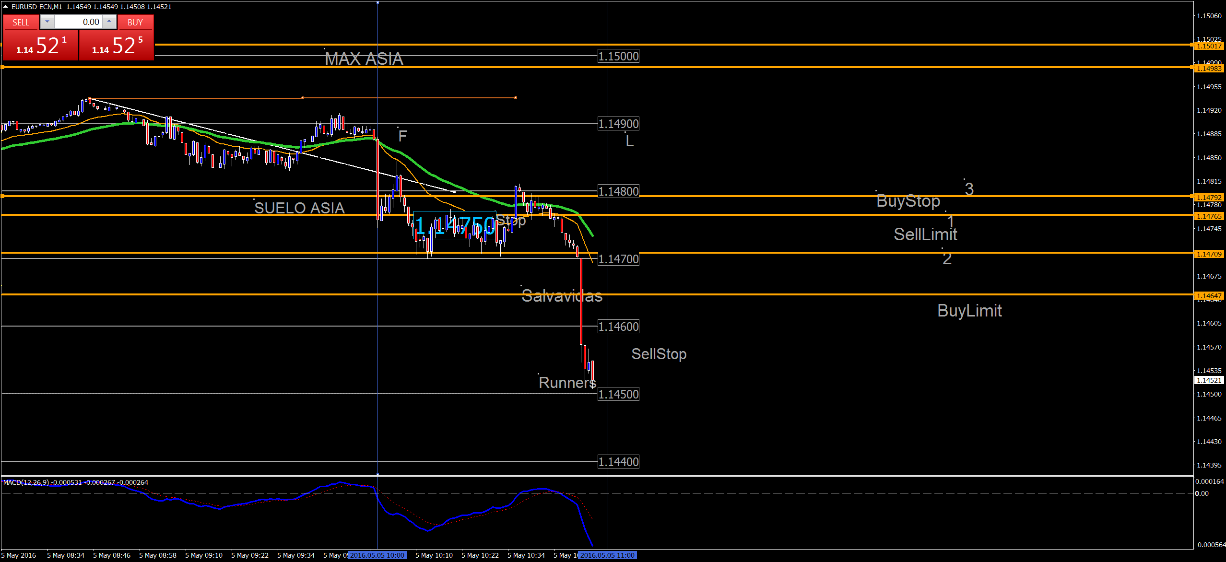Click the 2016.05.05 11:00 time marker

(x=607, y=555)
